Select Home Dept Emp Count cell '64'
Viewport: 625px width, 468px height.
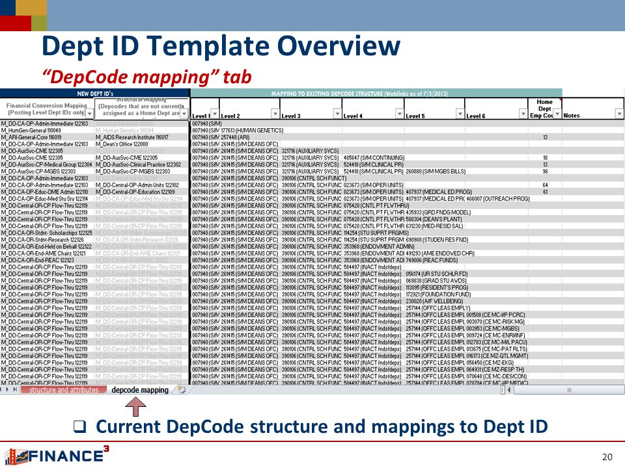coord(545,185)
